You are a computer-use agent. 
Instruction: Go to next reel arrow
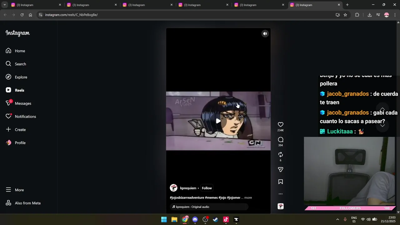click(x=382, y=126)
